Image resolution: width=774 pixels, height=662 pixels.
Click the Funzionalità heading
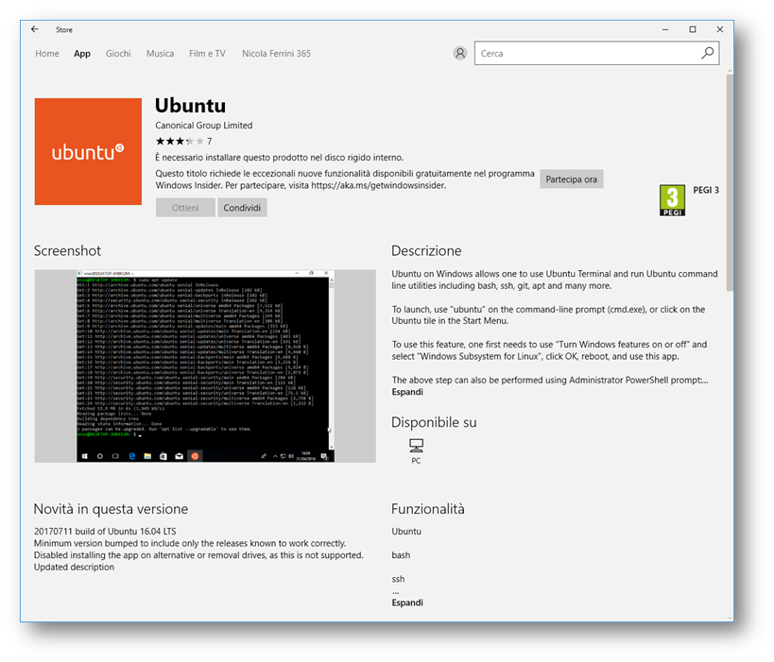(428, 509)
